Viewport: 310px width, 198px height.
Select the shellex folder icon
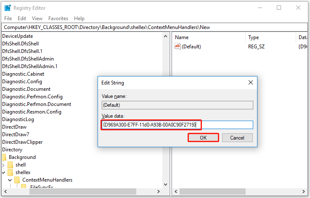10,172
